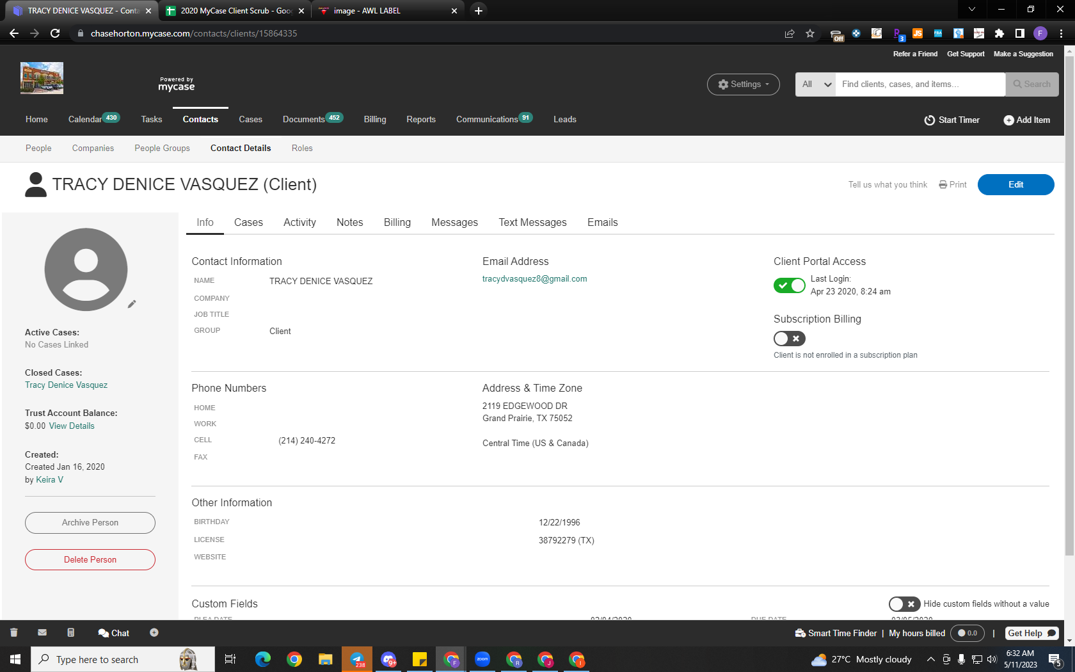
Task: Toggle Hide custom fields without a value
Action: [905, 604]
